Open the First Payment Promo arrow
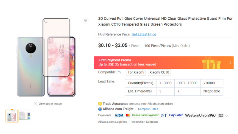Viewport: 238px width, 134px height. click(x=230, y=63)
